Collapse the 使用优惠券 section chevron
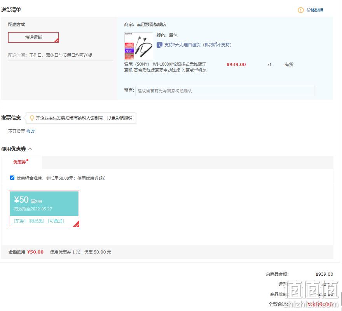This screenshot has height=311, width=342. coord(30,149)
